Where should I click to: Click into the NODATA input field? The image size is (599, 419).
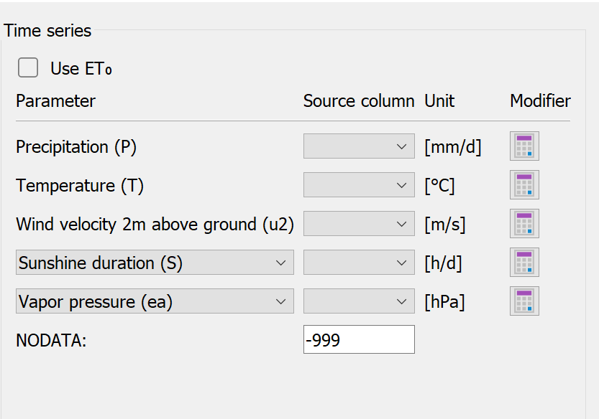click(359, 339)
